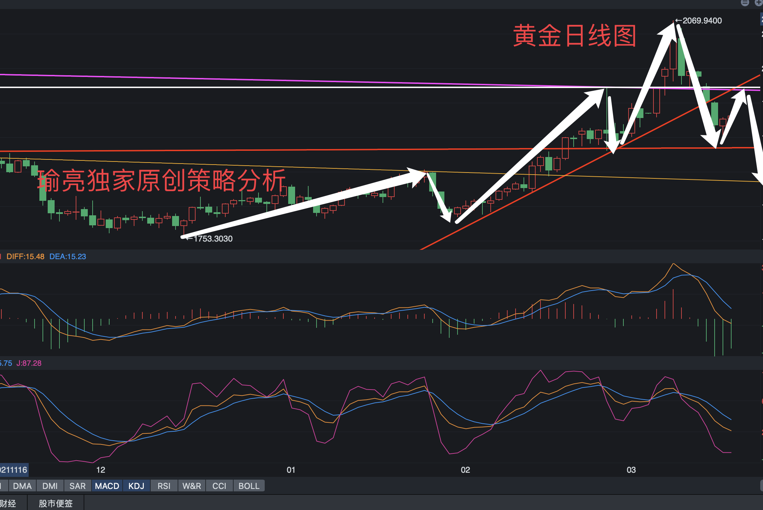Select the SAR indicator tab
Viewport: 763px width, 510px height.
(x=77, y=486)
